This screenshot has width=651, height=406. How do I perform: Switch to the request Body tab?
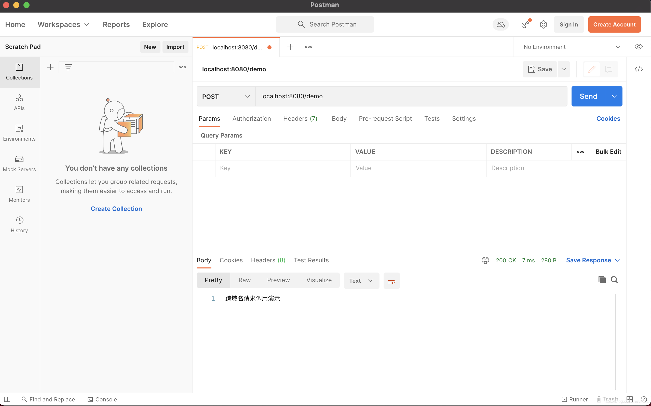click(339, 119)
